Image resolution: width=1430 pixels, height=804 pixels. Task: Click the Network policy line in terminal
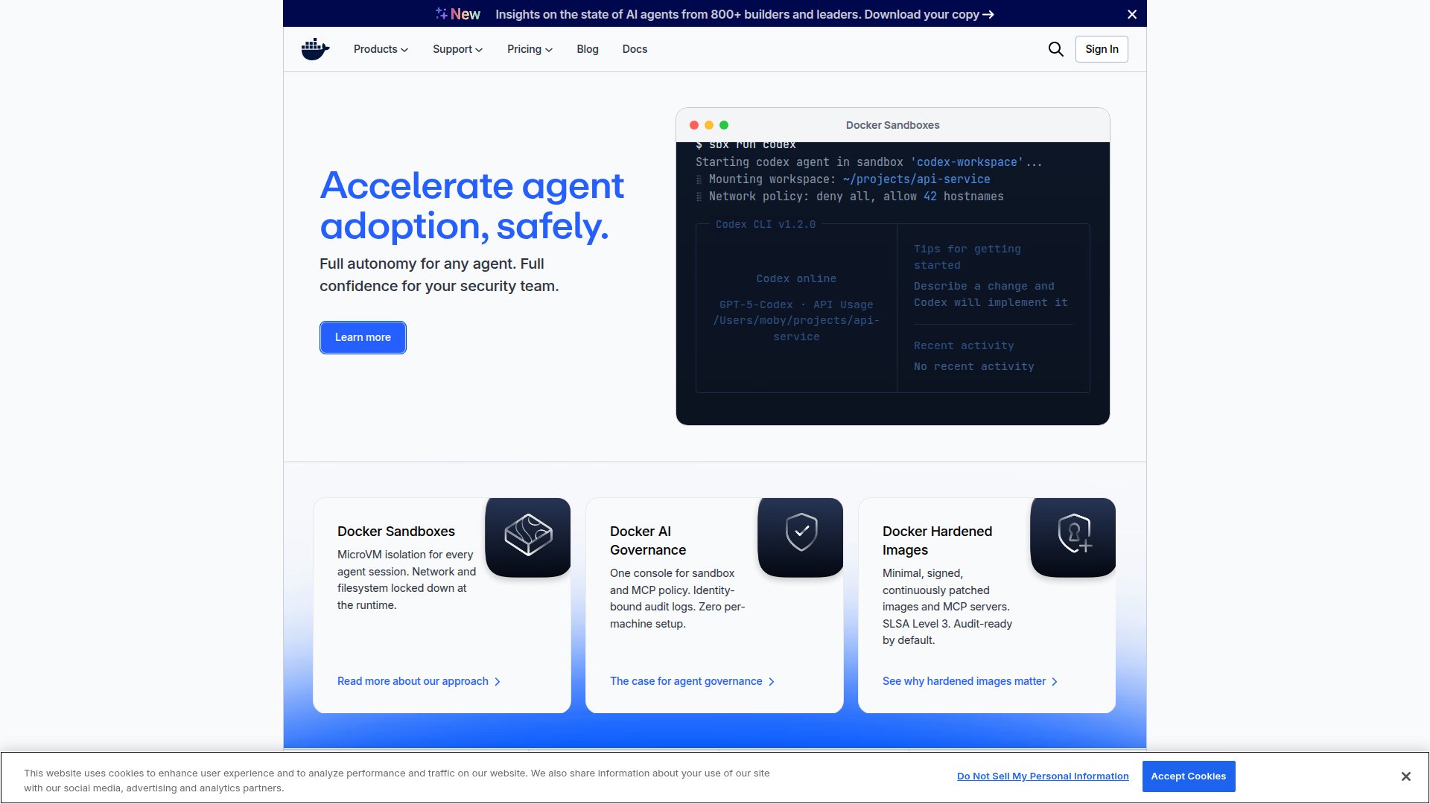pyautogui.click(x=850, y=197)
